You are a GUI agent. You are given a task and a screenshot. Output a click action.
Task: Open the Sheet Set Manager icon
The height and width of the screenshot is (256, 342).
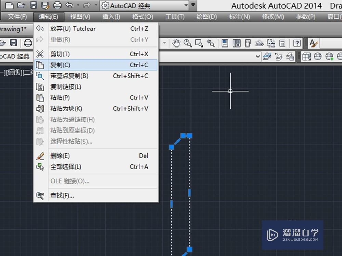tap(259, 43)
